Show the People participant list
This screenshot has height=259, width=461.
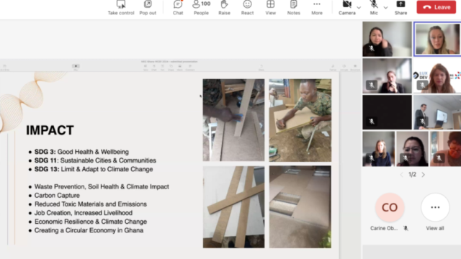(202, 8)
